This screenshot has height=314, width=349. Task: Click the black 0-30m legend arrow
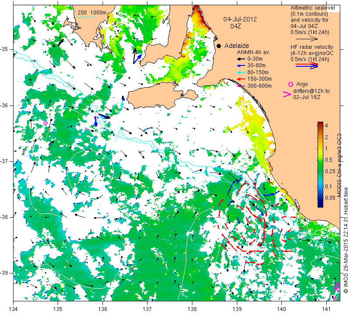coord(241,59)
